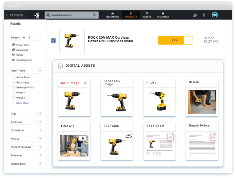The image size is (236, 178).
Task: Click the delete folder trash icon
Action: tap(29, 37)
